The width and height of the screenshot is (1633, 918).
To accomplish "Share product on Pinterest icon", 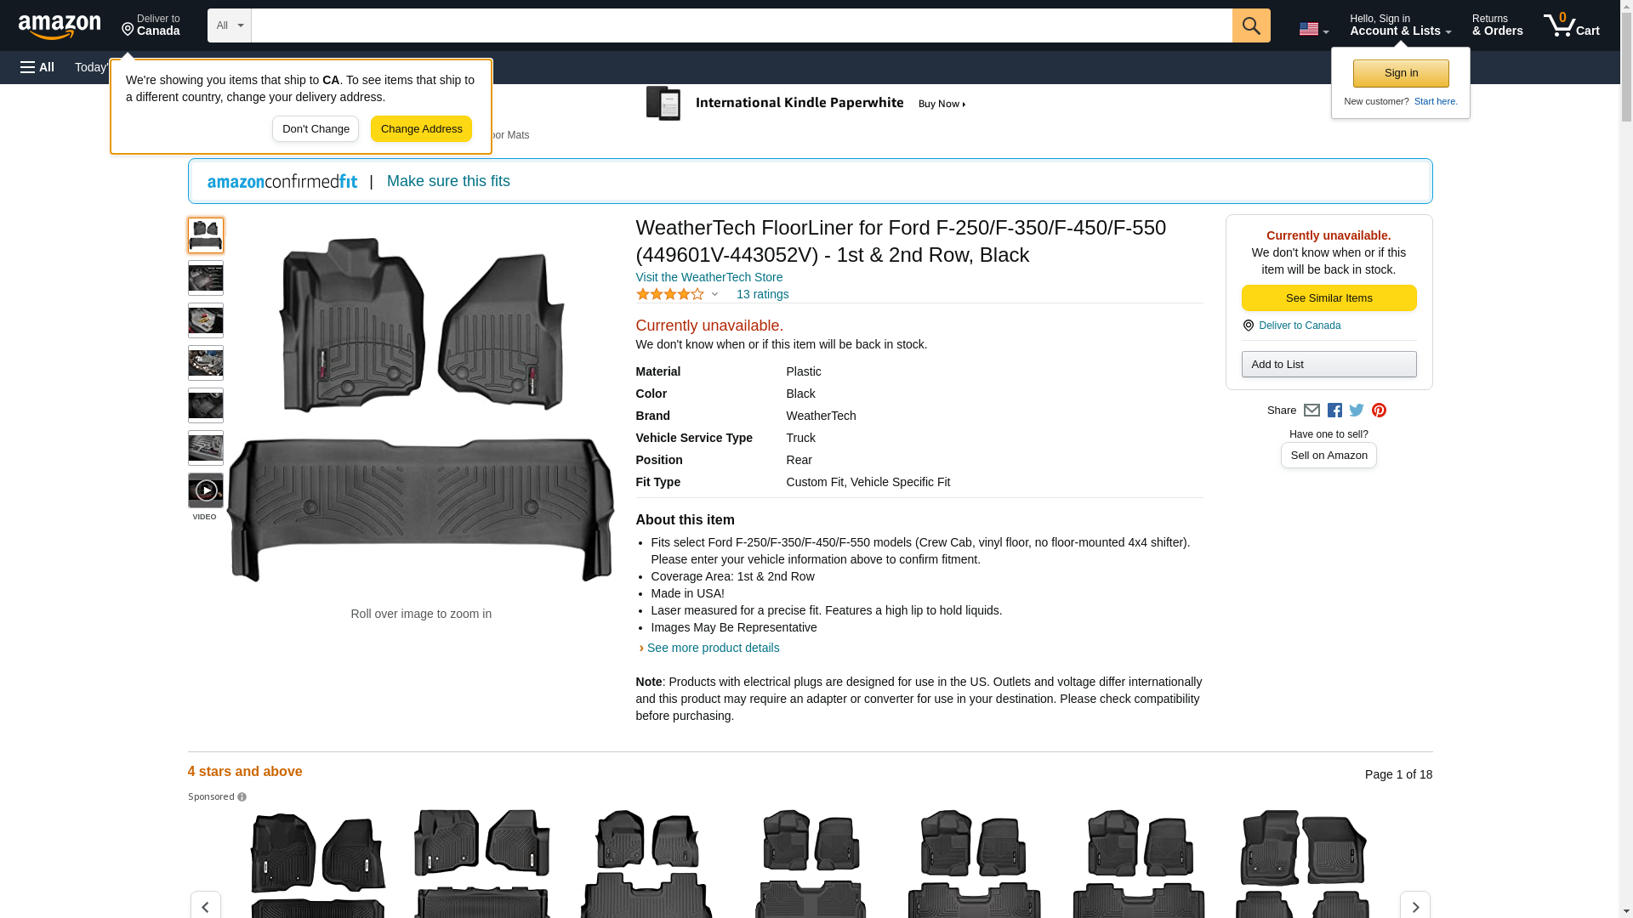I will [1379, 411].
